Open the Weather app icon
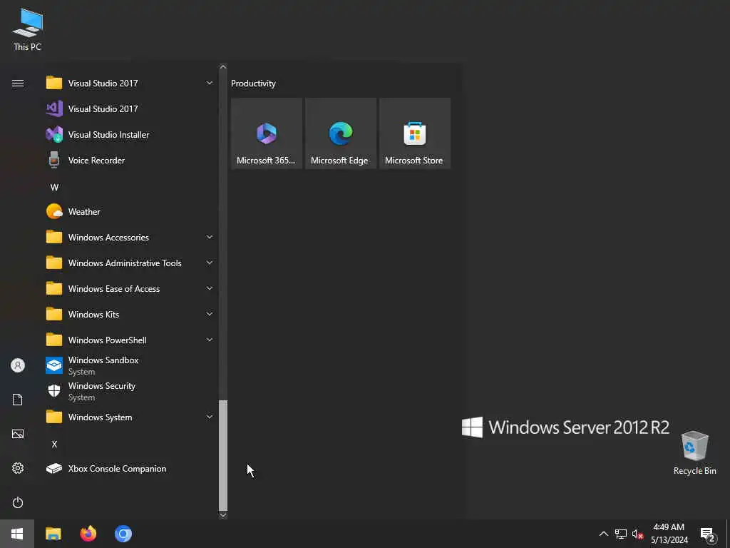This screenshot has height=548, width=730. 54,211
